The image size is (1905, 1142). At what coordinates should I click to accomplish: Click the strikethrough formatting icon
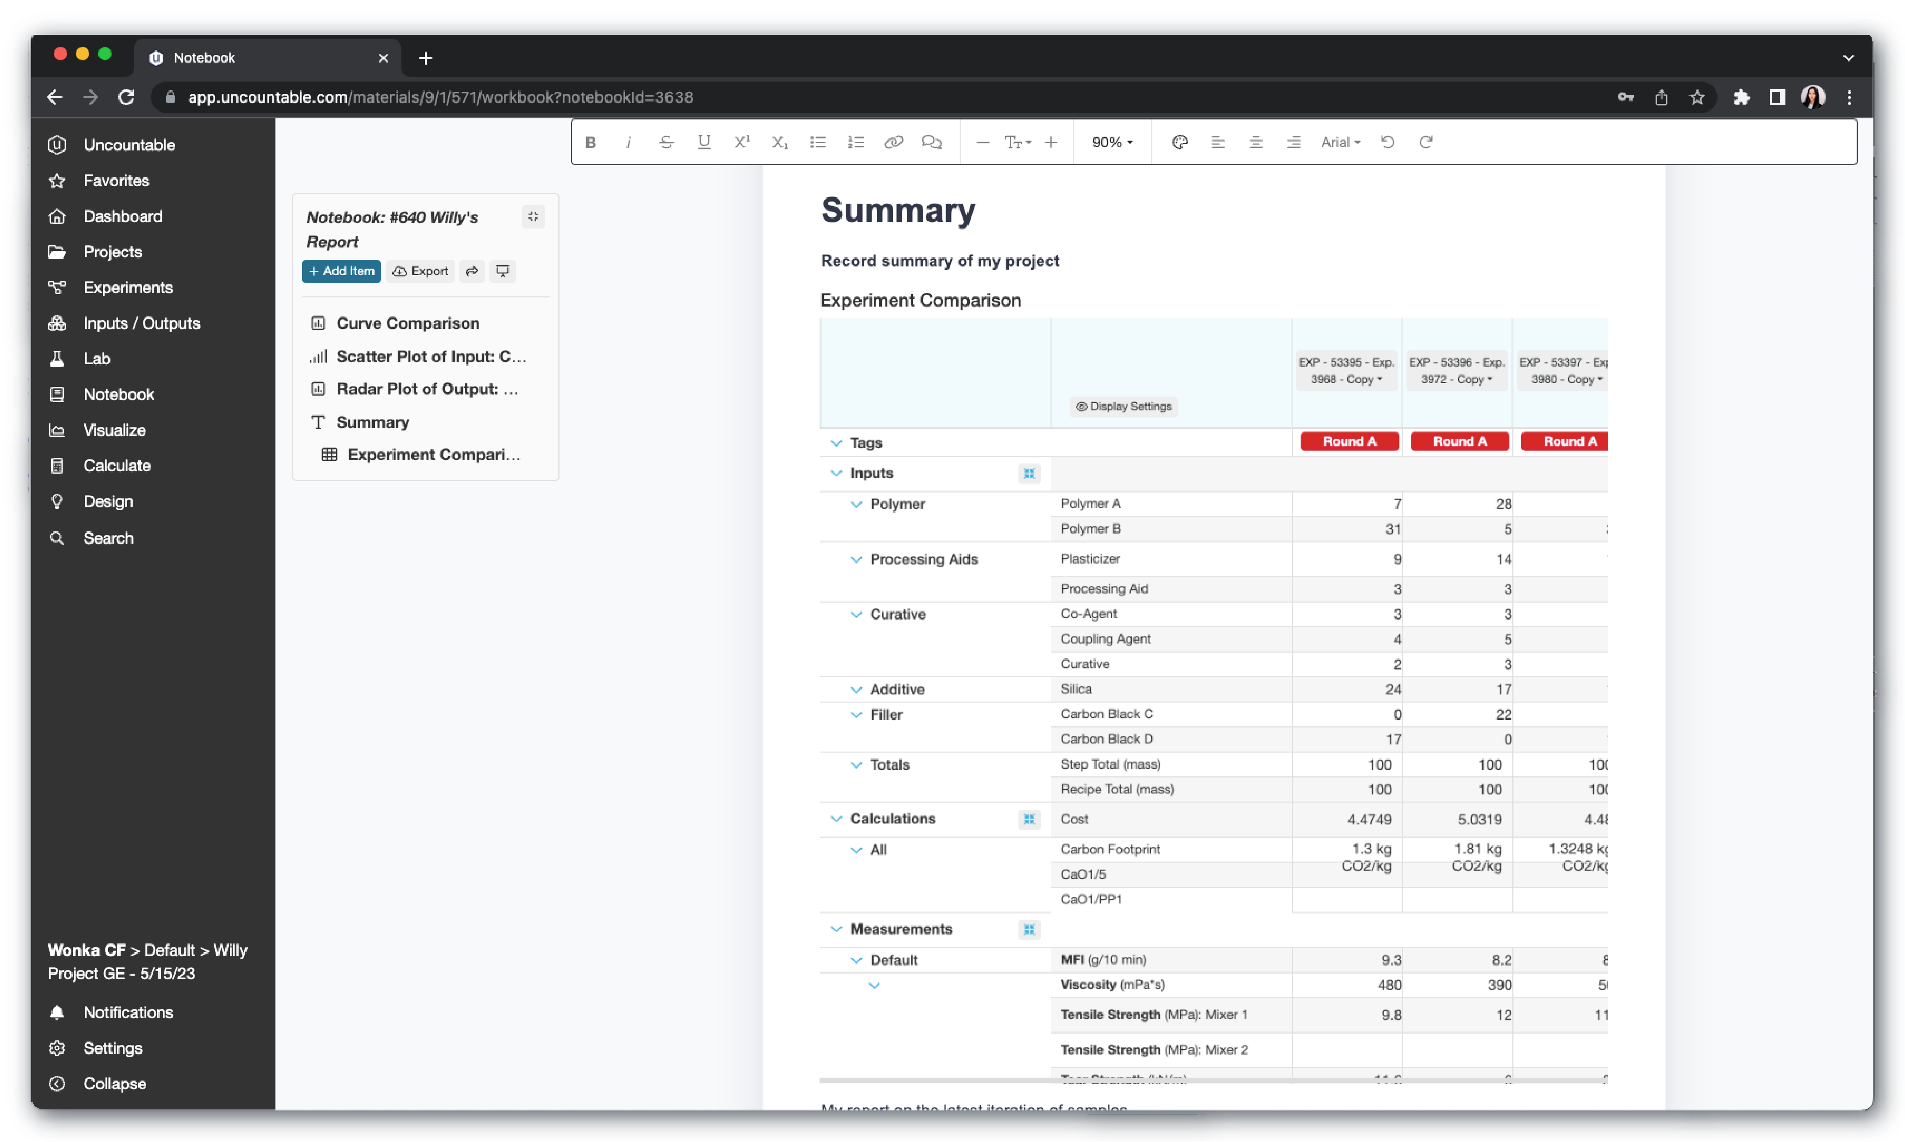666,142
